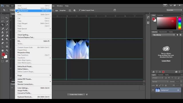Select the Healing Brush tool
This screenshot has width=183, height=103.
pos(3,29)
